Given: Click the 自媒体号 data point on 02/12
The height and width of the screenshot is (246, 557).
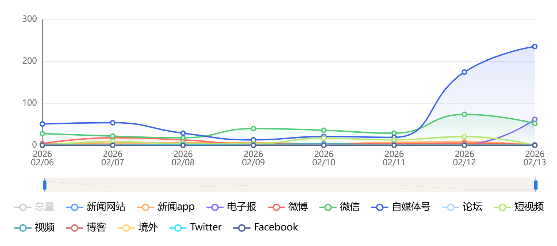Looking at the screenshot, I should coord(464,72).
